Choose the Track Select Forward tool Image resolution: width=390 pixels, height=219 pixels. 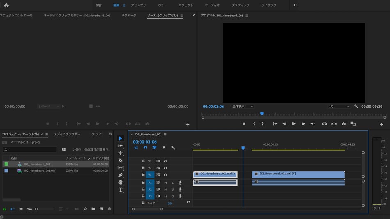point(120,146)
